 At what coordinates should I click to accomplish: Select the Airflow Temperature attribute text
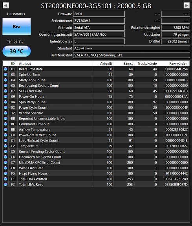pyautogui.click(x=35, y=129)
